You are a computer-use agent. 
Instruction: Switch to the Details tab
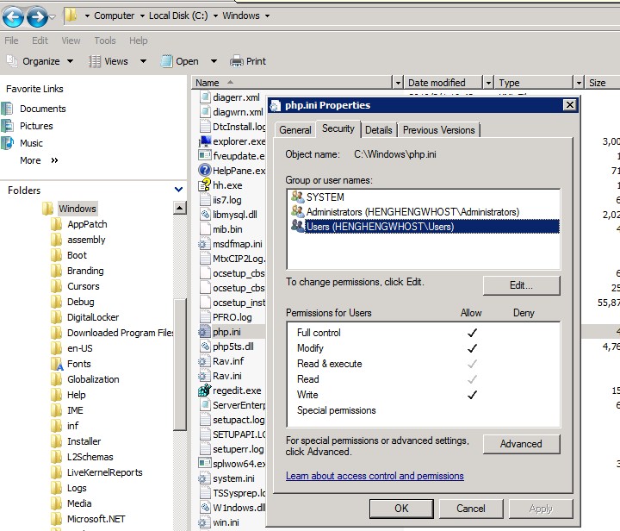coord(378,130)
